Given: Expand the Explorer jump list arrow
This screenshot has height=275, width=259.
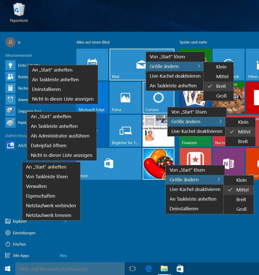Looking at the screenshot, I should click(x=65, y=222).
